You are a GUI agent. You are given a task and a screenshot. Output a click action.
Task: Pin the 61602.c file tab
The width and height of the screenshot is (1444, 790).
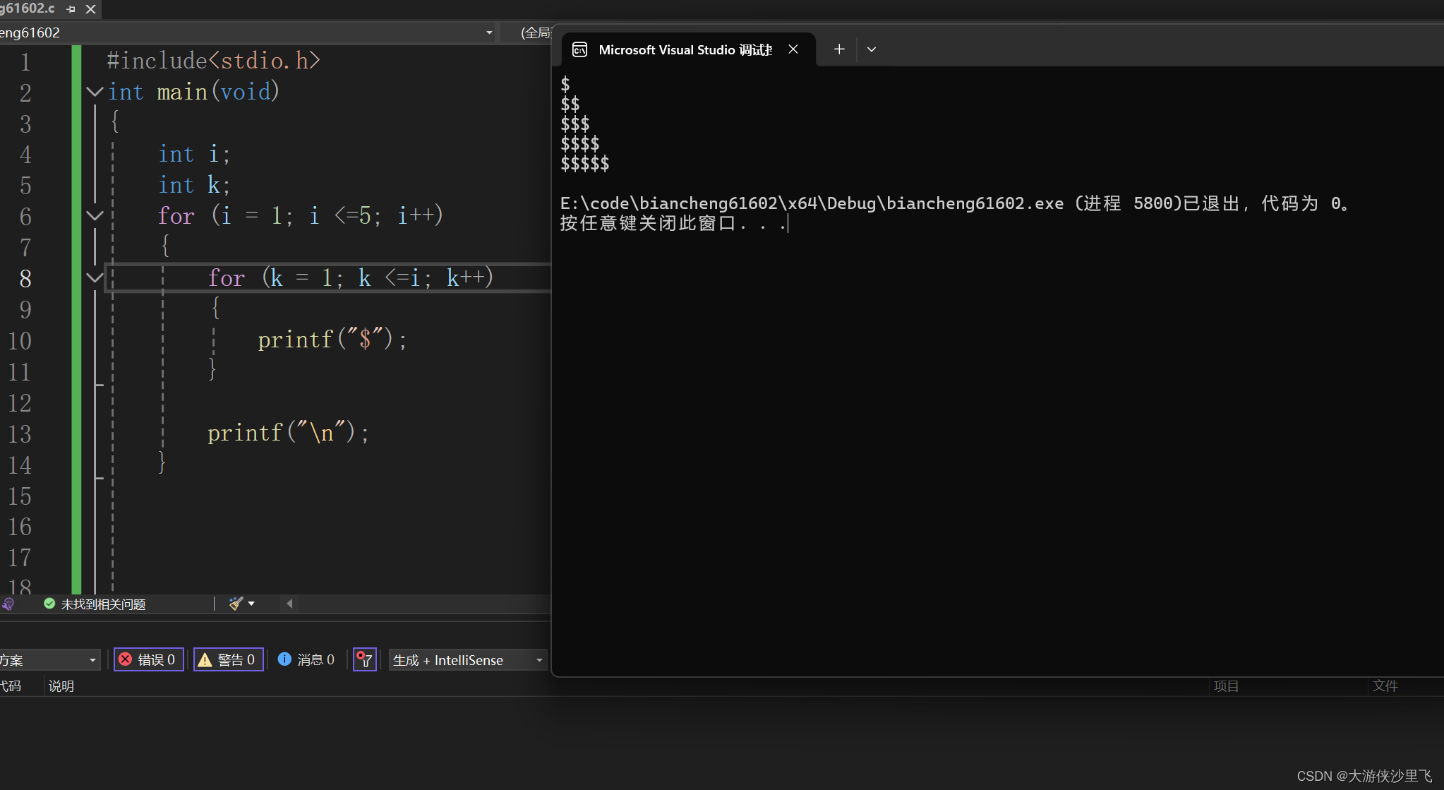pos(71,9)
